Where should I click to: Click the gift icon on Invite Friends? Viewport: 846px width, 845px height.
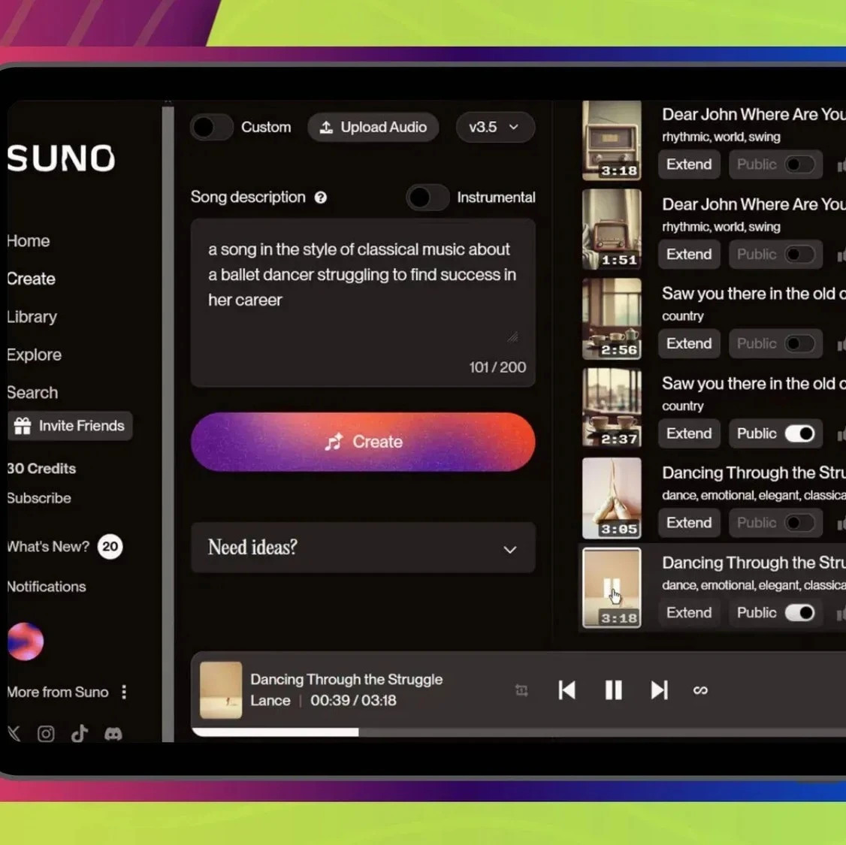pos(23,426)
